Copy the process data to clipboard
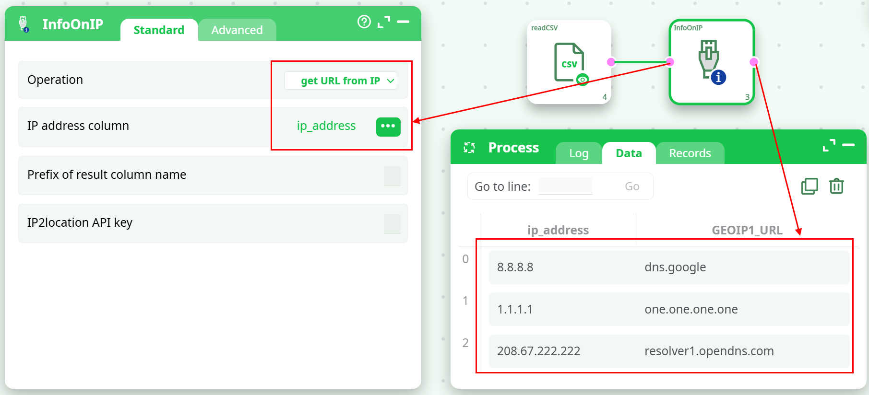This screenshot has width=869, height=395. (x=809, y=186)
